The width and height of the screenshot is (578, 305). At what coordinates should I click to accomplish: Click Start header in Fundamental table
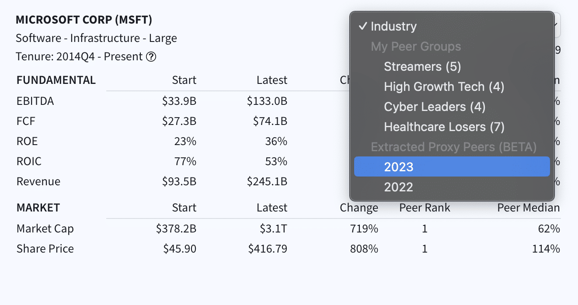[184, 80]
